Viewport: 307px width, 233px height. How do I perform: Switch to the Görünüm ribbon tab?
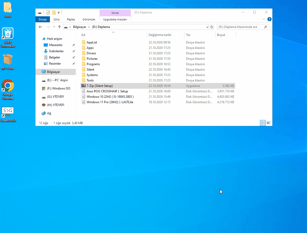(89, 19)
